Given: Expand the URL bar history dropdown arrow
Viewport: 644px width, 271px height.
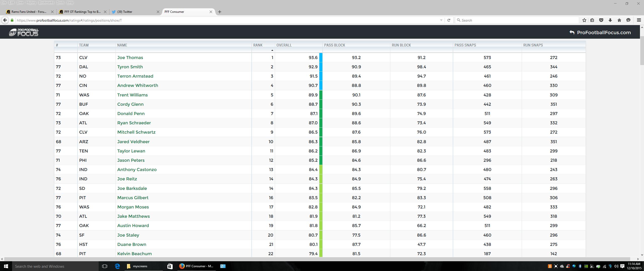Looking at the screenshot, I should 441,20.
